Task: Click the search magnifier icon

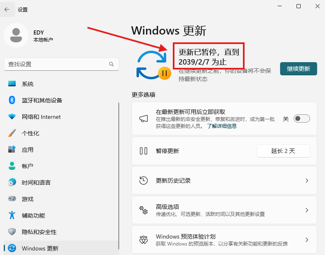Action: coord(111,64)
